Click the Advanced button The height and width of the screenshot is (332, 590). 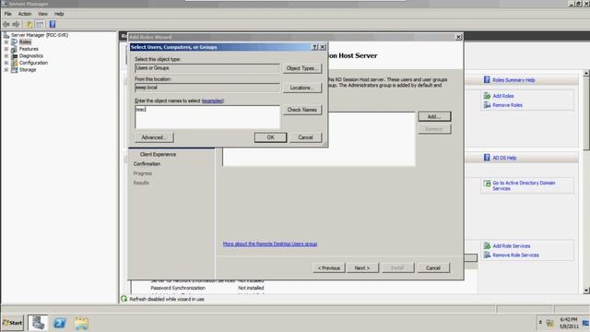pyautogui.click(x=154, y=137)
